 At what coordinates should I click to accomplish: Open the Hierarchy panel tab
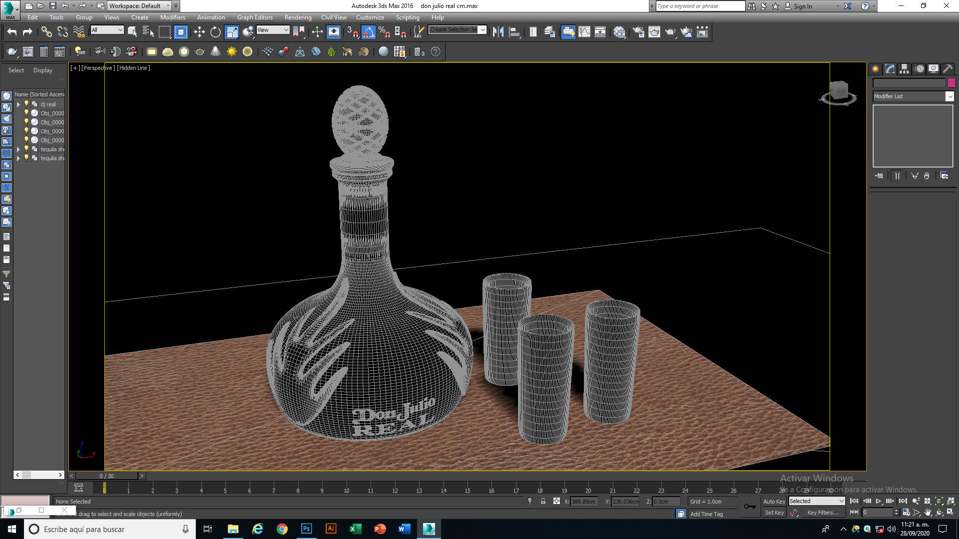click(x=905, y=69)
